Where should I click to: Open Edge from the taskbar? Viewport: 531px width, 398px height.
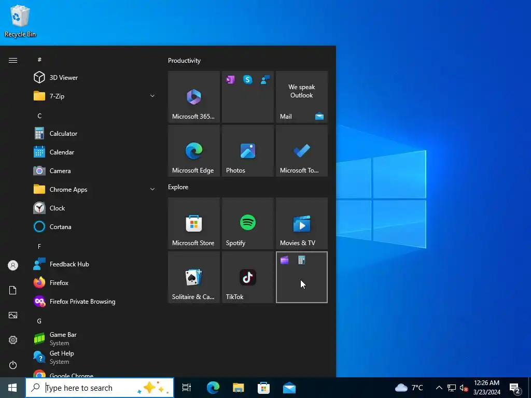click(213, 388)
